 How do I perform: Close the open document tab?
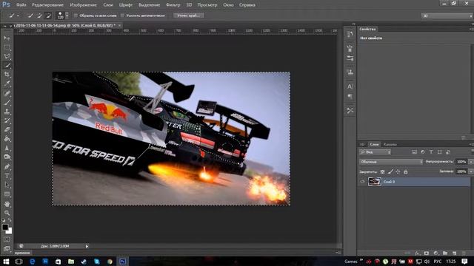pos(119,25)
